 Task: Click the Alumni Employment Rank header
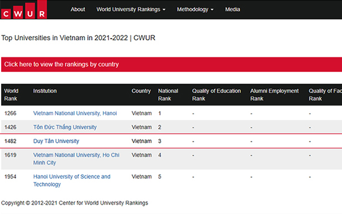click(x=274, y=95)
